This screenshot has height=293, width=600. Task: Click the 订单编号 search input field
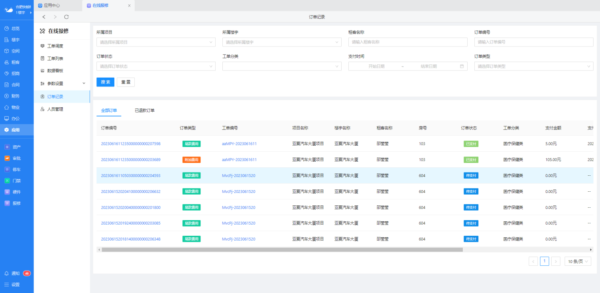click(534, 42)
